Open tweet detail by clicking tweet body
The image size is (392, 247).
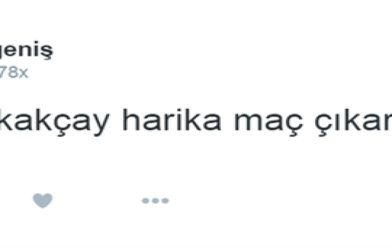point(196,122)
